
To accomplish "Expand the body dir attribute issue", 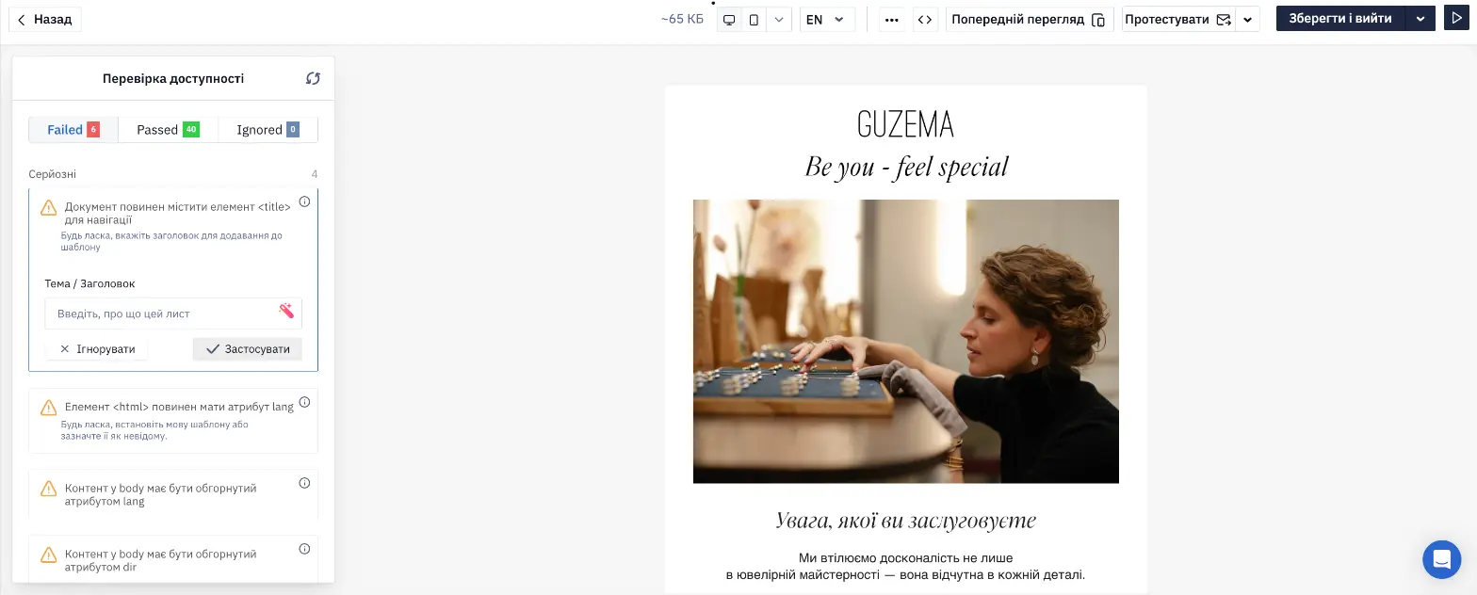I will [x=173, y=559].
